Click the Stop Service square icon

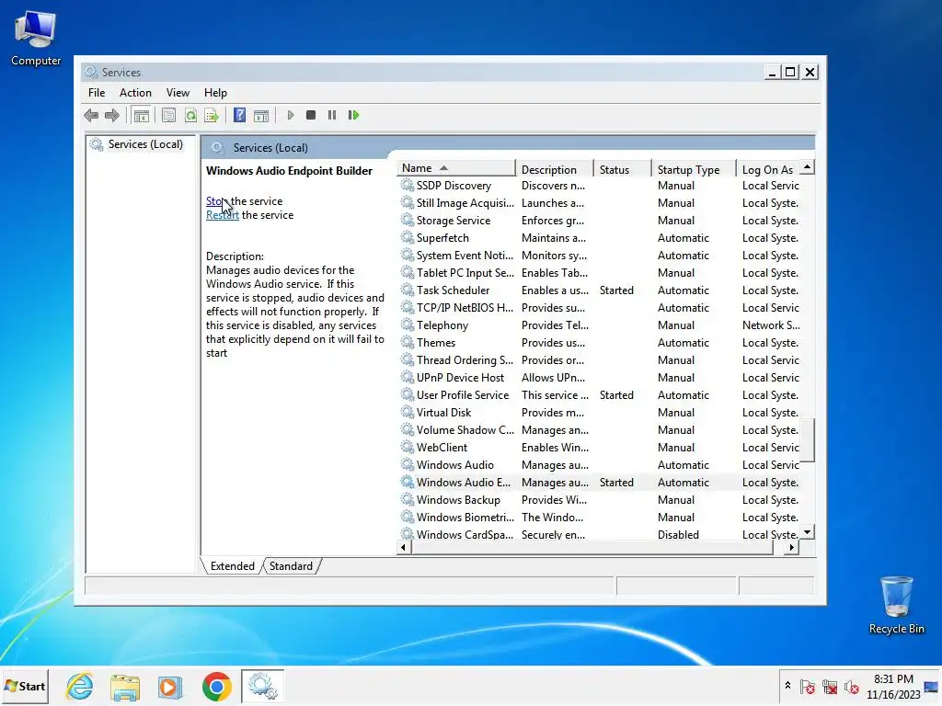[311, 115]
